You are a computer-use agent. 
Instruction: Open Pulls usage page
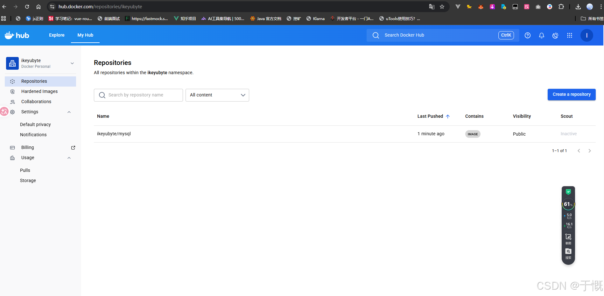(25, 171)
